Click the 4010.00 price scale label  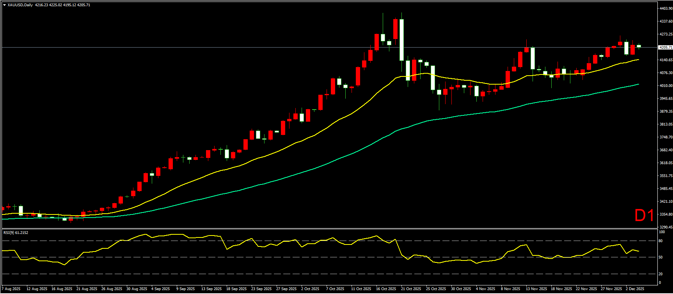pyautogui.click(x=666, y=86)
